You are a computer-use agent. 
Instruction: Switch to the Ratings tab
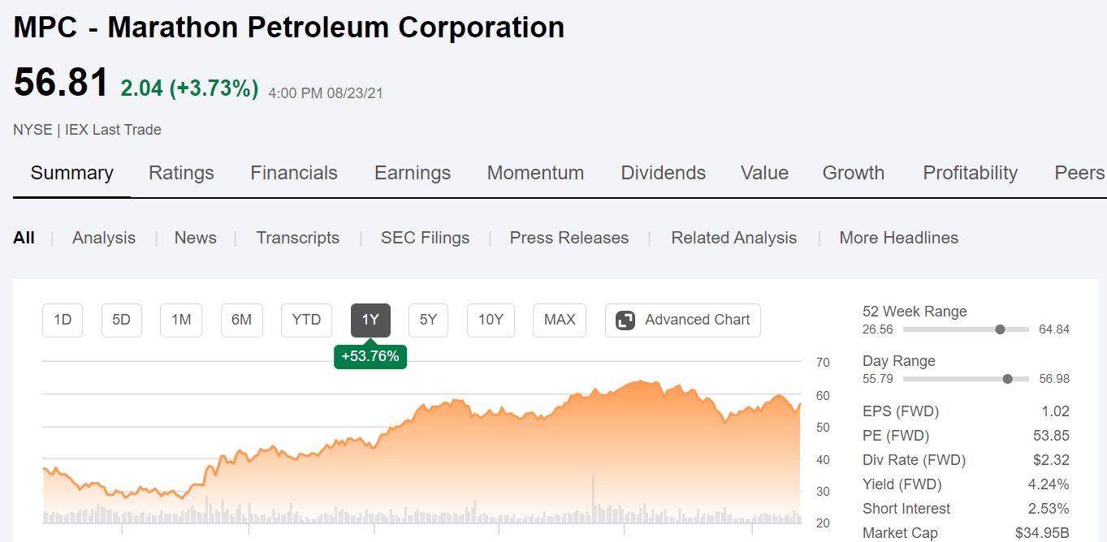181,172
